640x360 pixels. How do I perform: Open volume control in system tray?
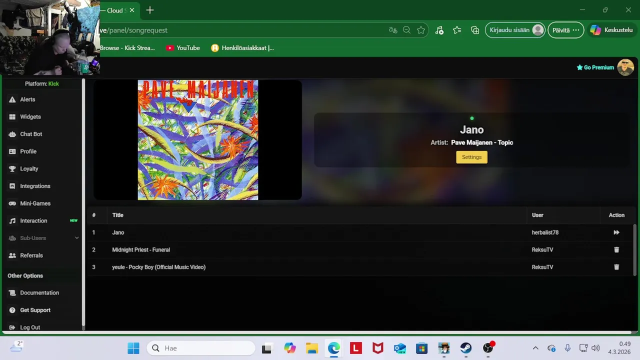595,348
